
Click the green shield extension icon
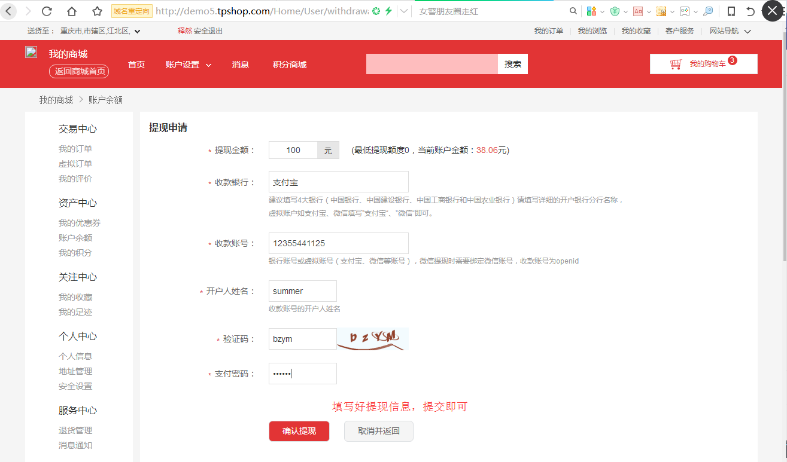point(615,11)
